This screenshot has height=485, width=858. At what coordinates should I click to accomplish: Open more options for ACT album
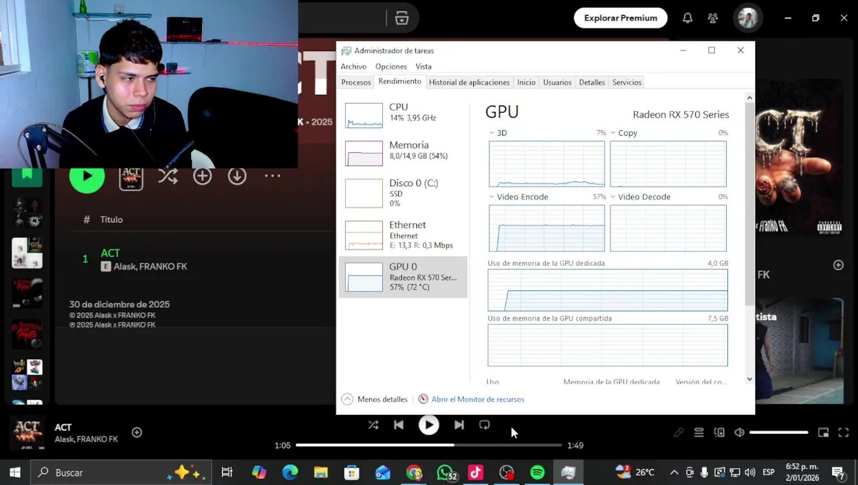[273, 176]
